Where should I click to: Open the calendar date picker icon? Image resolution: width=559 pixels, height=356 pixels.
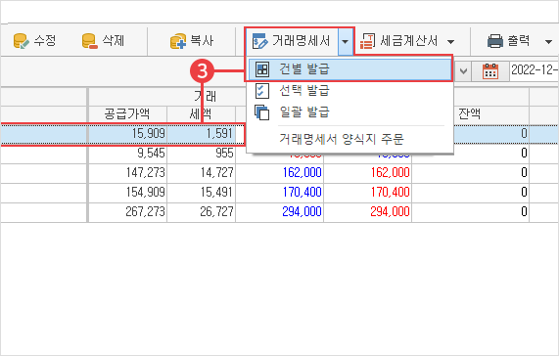[490, 70]
